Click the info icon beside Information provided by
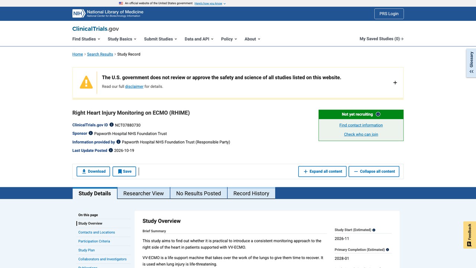Viewport: 476px width, 268px height. coord(119,141)
